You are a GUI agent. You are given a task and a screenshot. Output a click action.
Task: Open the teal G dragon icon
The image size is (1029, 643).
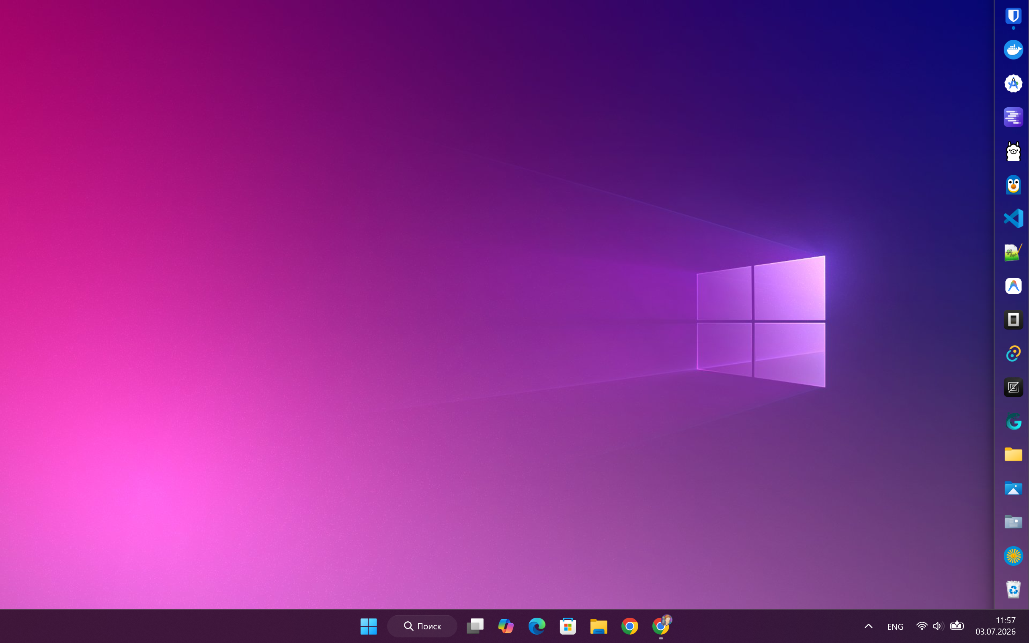tap(1013, 421)
